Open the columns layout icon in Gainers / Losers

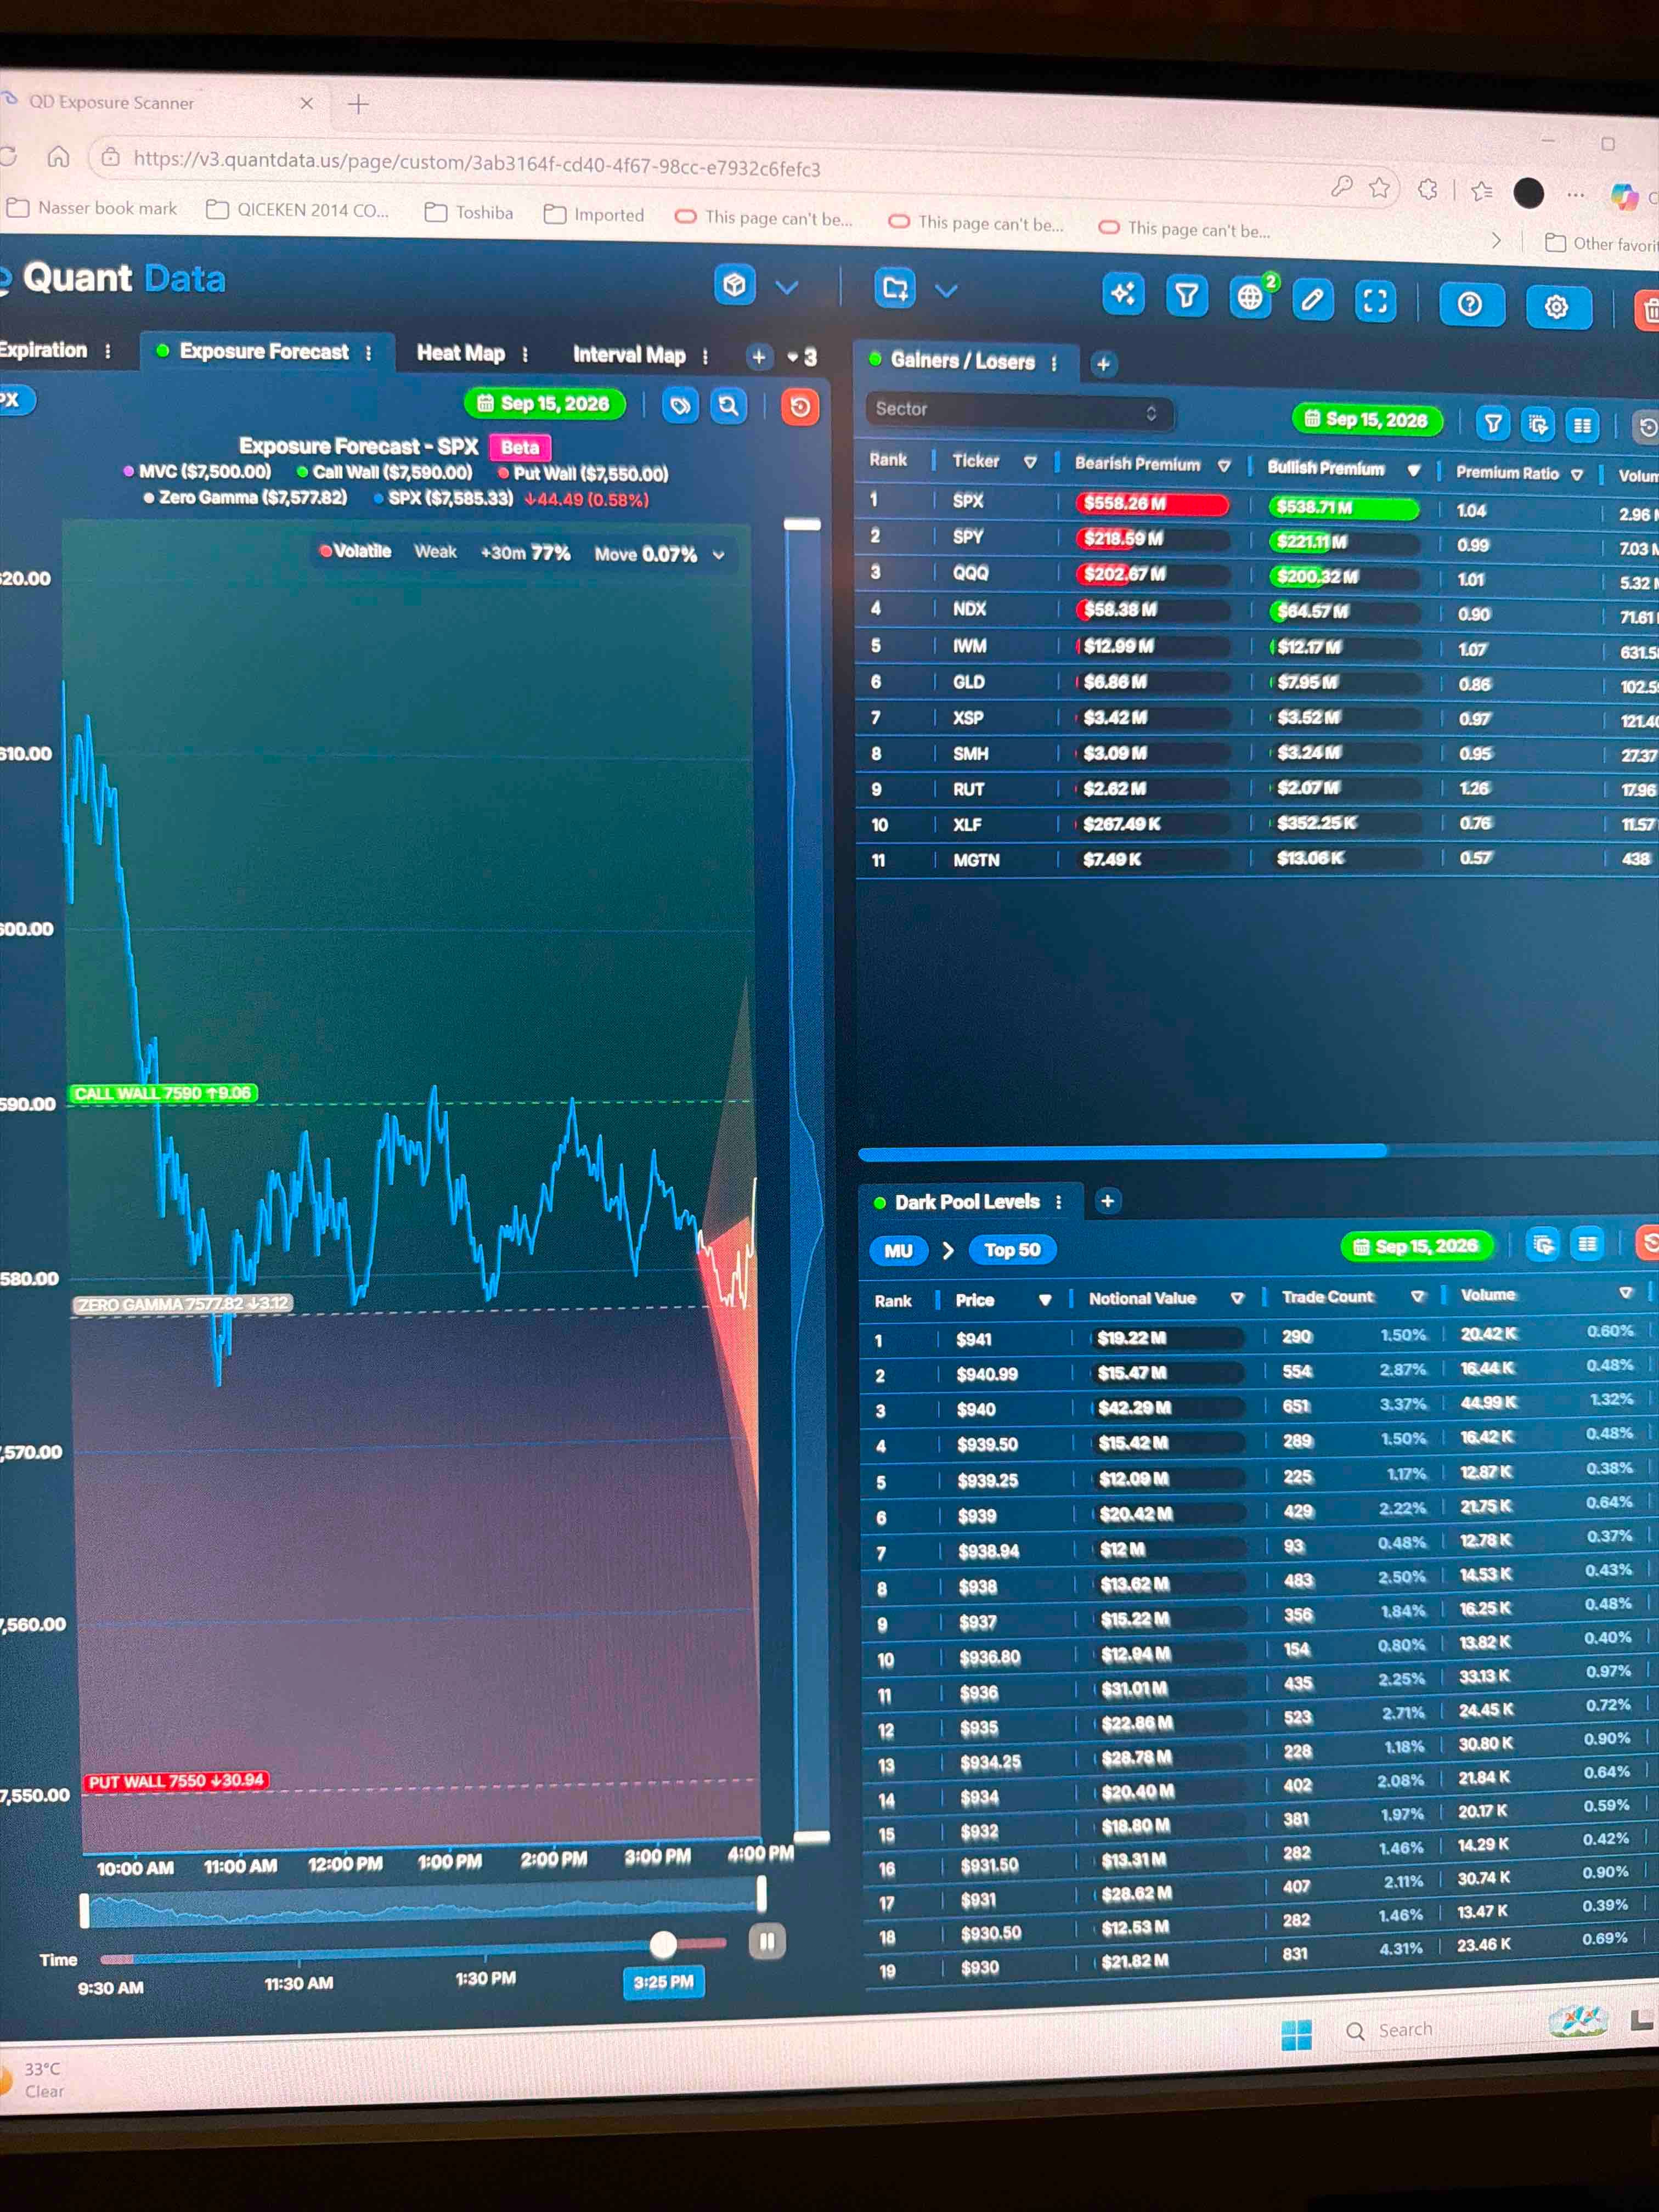(1582, 426)
